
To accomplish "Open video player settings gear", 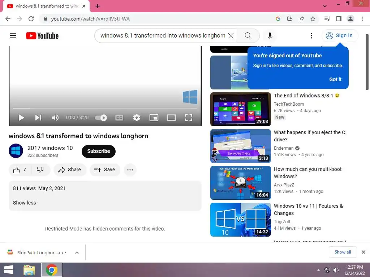I will pyautogui.click(x=136, y=118).
